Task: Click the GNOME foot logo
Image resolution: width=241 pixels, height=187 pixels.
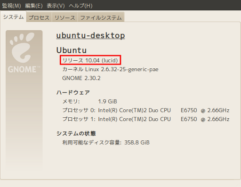Action: point(22,48)
